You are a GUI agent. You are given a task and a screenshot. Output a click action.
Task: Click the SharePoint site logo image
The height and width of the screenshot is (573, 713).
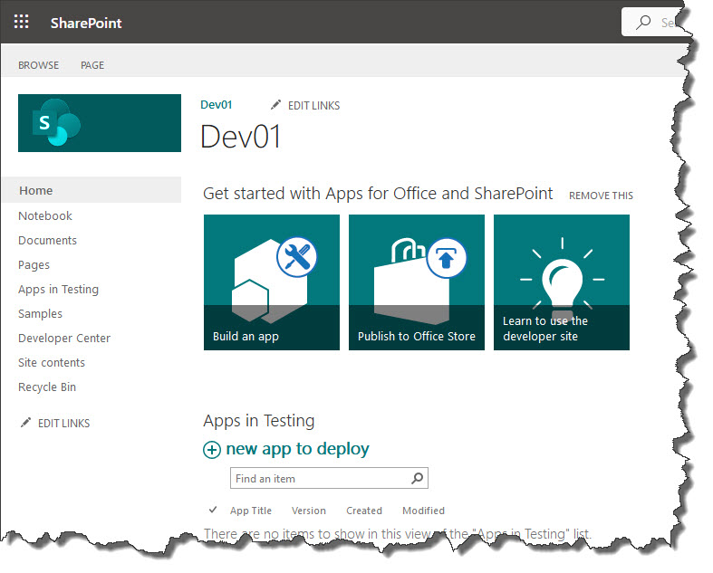[x=100, y=123]
